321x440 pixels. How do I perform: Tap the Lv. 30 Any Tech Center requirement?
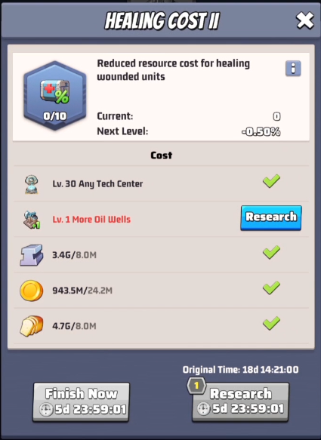coord(97,184)
